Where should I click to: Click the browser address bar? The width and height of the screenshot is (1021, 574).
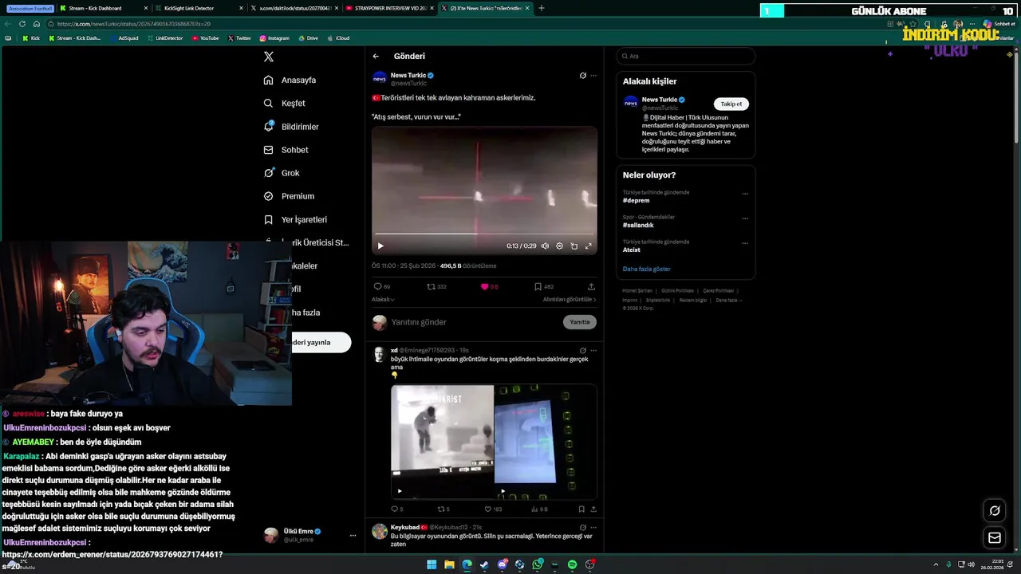463,24
